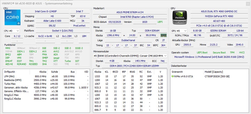Open the CPU #0 selector dropdown
251x114 pixels.
[11, 31]
